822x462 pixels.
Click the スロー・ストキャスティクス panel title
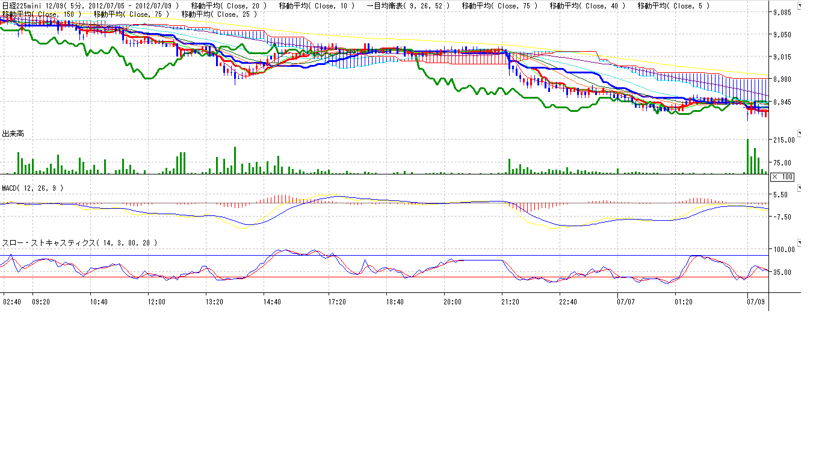pyautogui.click(x=79, y=242)
